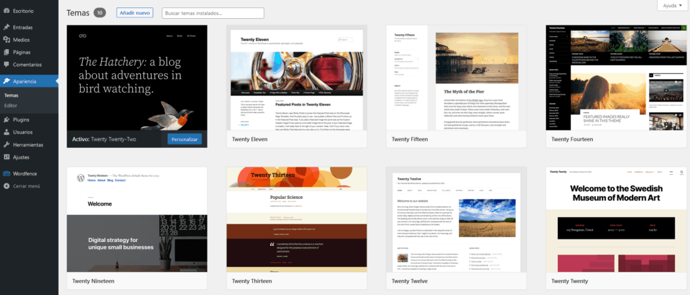Click the Wordfence shield icon
Viewport: 690px width, 295px height.
click(x=6, y=173)
